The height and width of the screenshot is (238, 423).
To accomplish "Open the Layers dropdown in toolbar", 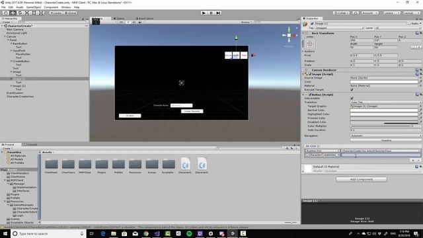I will point(391,13).
